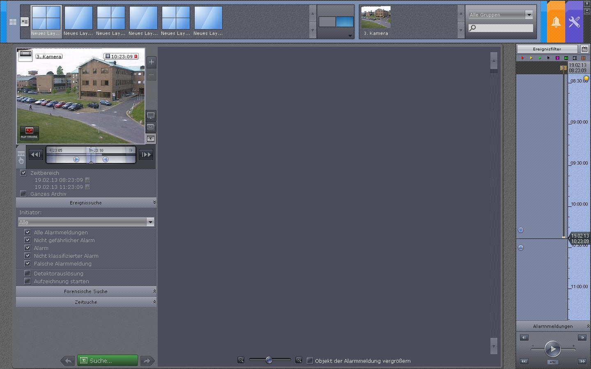Pause camera video at 10:23:09

pyautogui.click(x=108, y=56)
